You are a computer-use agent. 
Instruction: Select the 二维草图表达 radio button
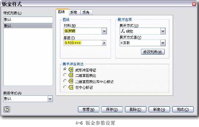pos(65,75)
